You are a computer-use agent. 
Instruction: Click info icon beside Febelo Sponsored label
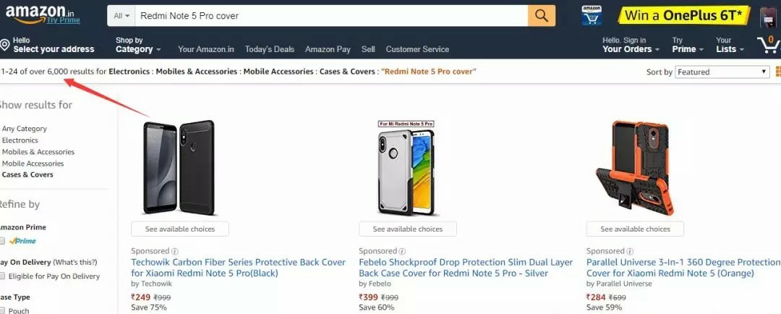point(402,251)
